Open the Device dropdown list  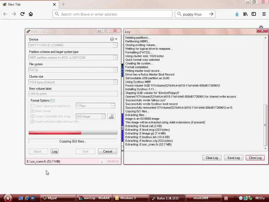tap(115, 45)
